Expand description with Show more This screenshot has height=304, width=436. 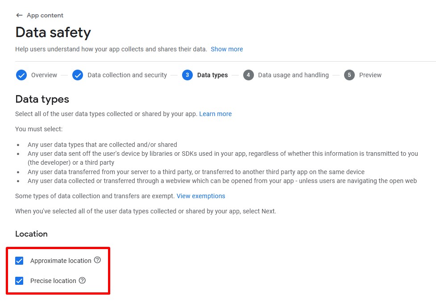click(227, 49)
